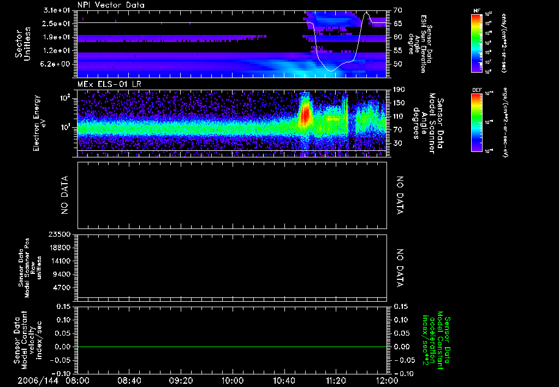
Task: Select the 2006/144 08:00 start date label
Action: [x=55, y=380]
